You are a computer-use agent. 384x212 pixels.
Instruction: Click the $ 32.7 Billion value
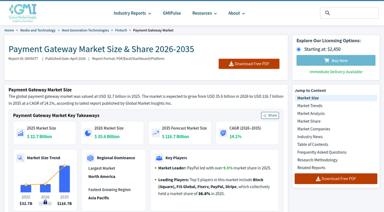point(40,137)
